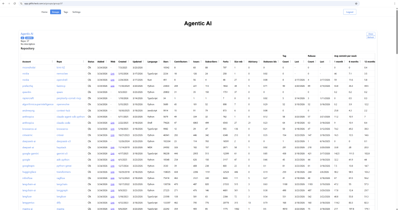Screen dimensions: 398x210
Task: Sort by 1 month average commits icon
Action: pos(345,62)
